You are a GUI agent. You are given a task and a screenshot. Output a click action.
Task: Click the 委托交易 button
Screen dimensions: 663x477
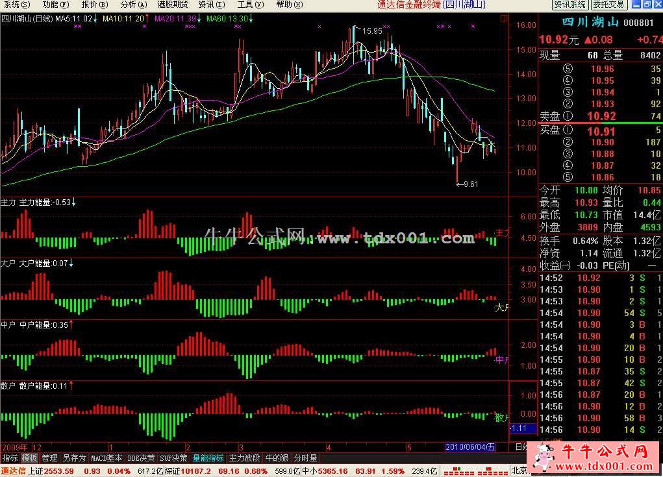click(x=608, y=5)
